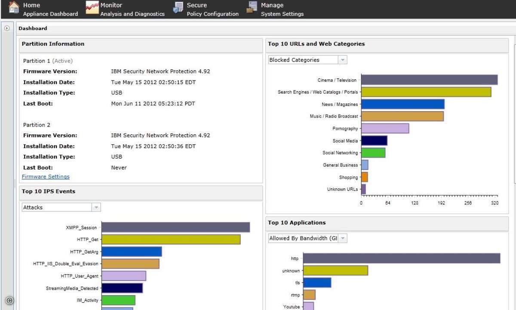This screenshot has height=310, width=516.
Task: Select the Dashboard breadcrumb label
Action: pyautogui.click(x=33, y=28)
